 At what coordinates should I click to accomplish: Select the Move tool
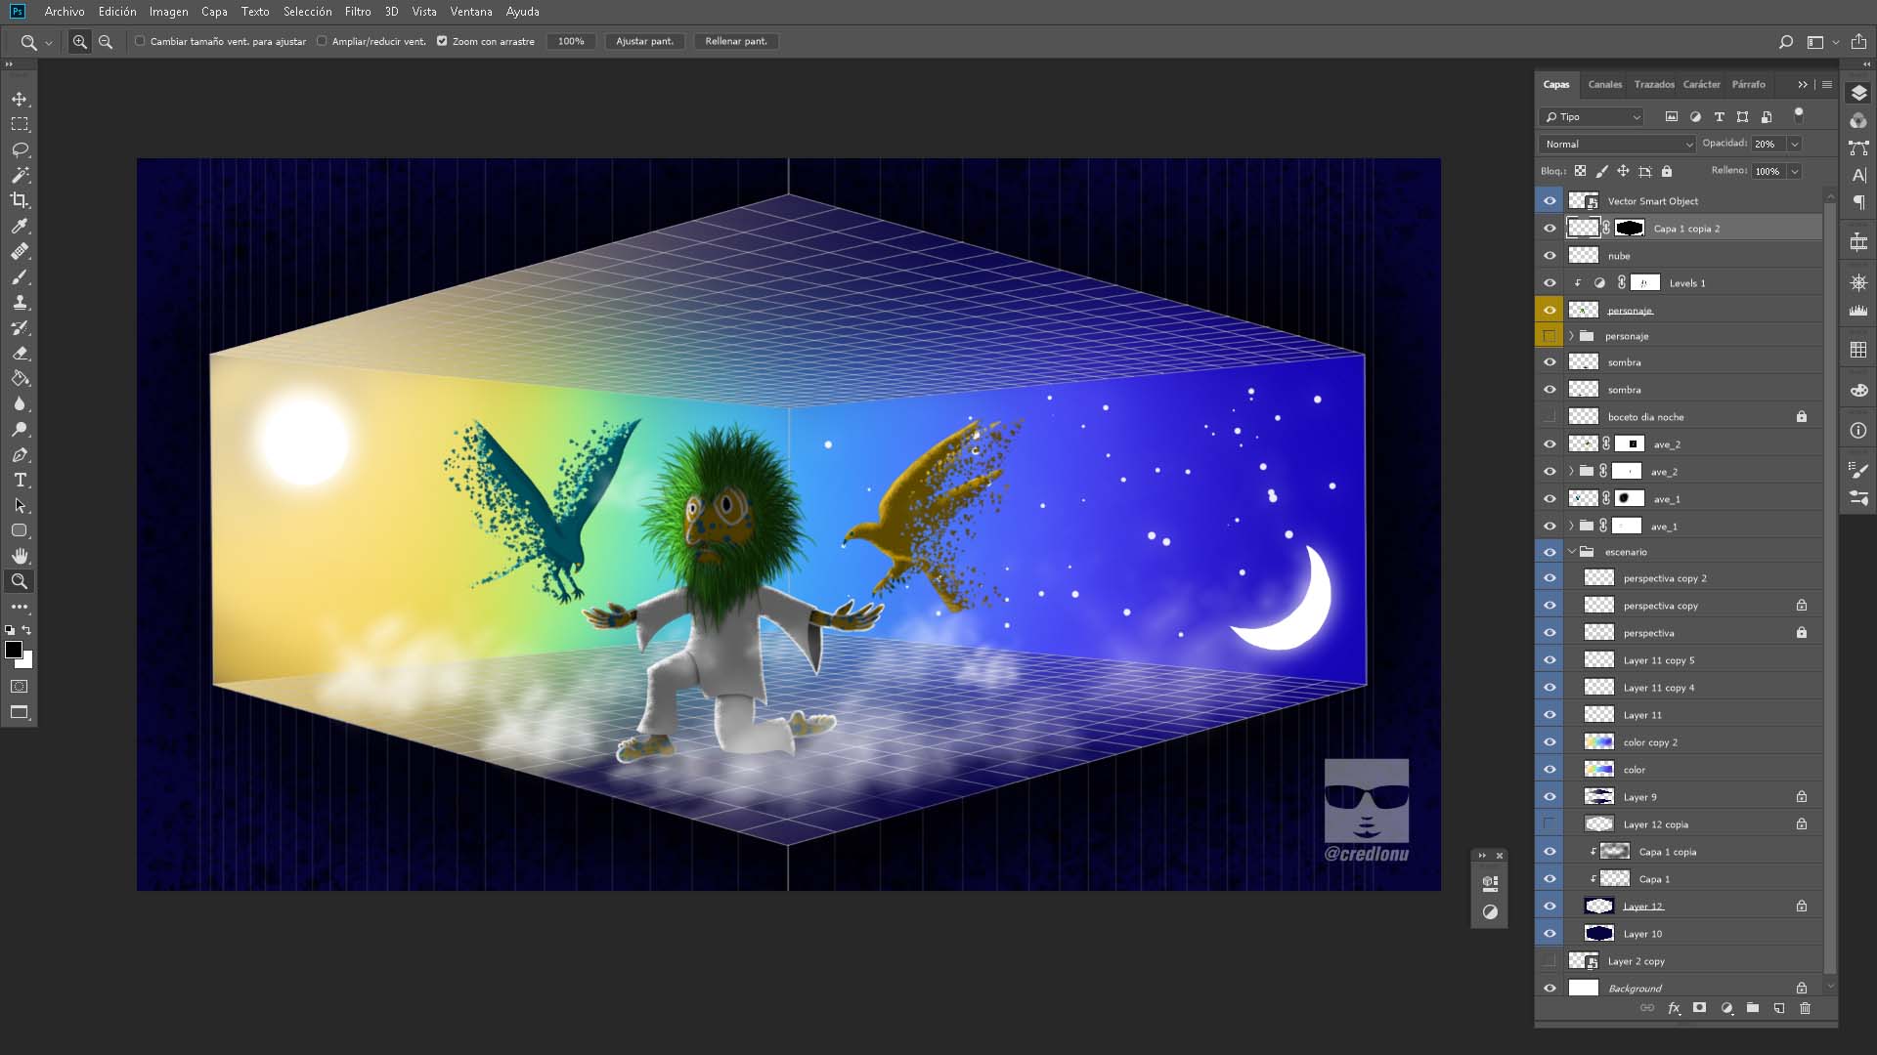(20, 99)
